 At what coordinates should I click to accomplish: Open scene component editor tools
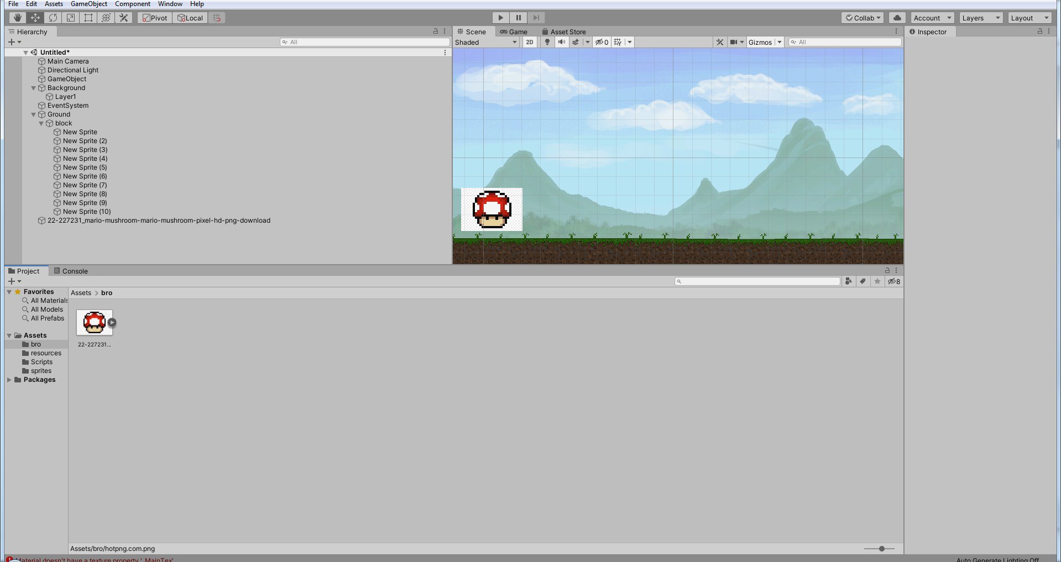point(720,42)
